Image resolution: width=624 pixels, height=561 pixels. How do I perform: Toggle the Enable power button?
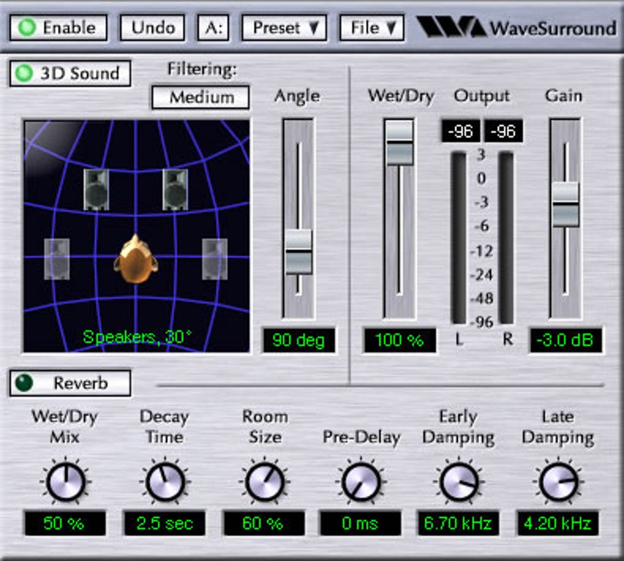tap(59, 28)
